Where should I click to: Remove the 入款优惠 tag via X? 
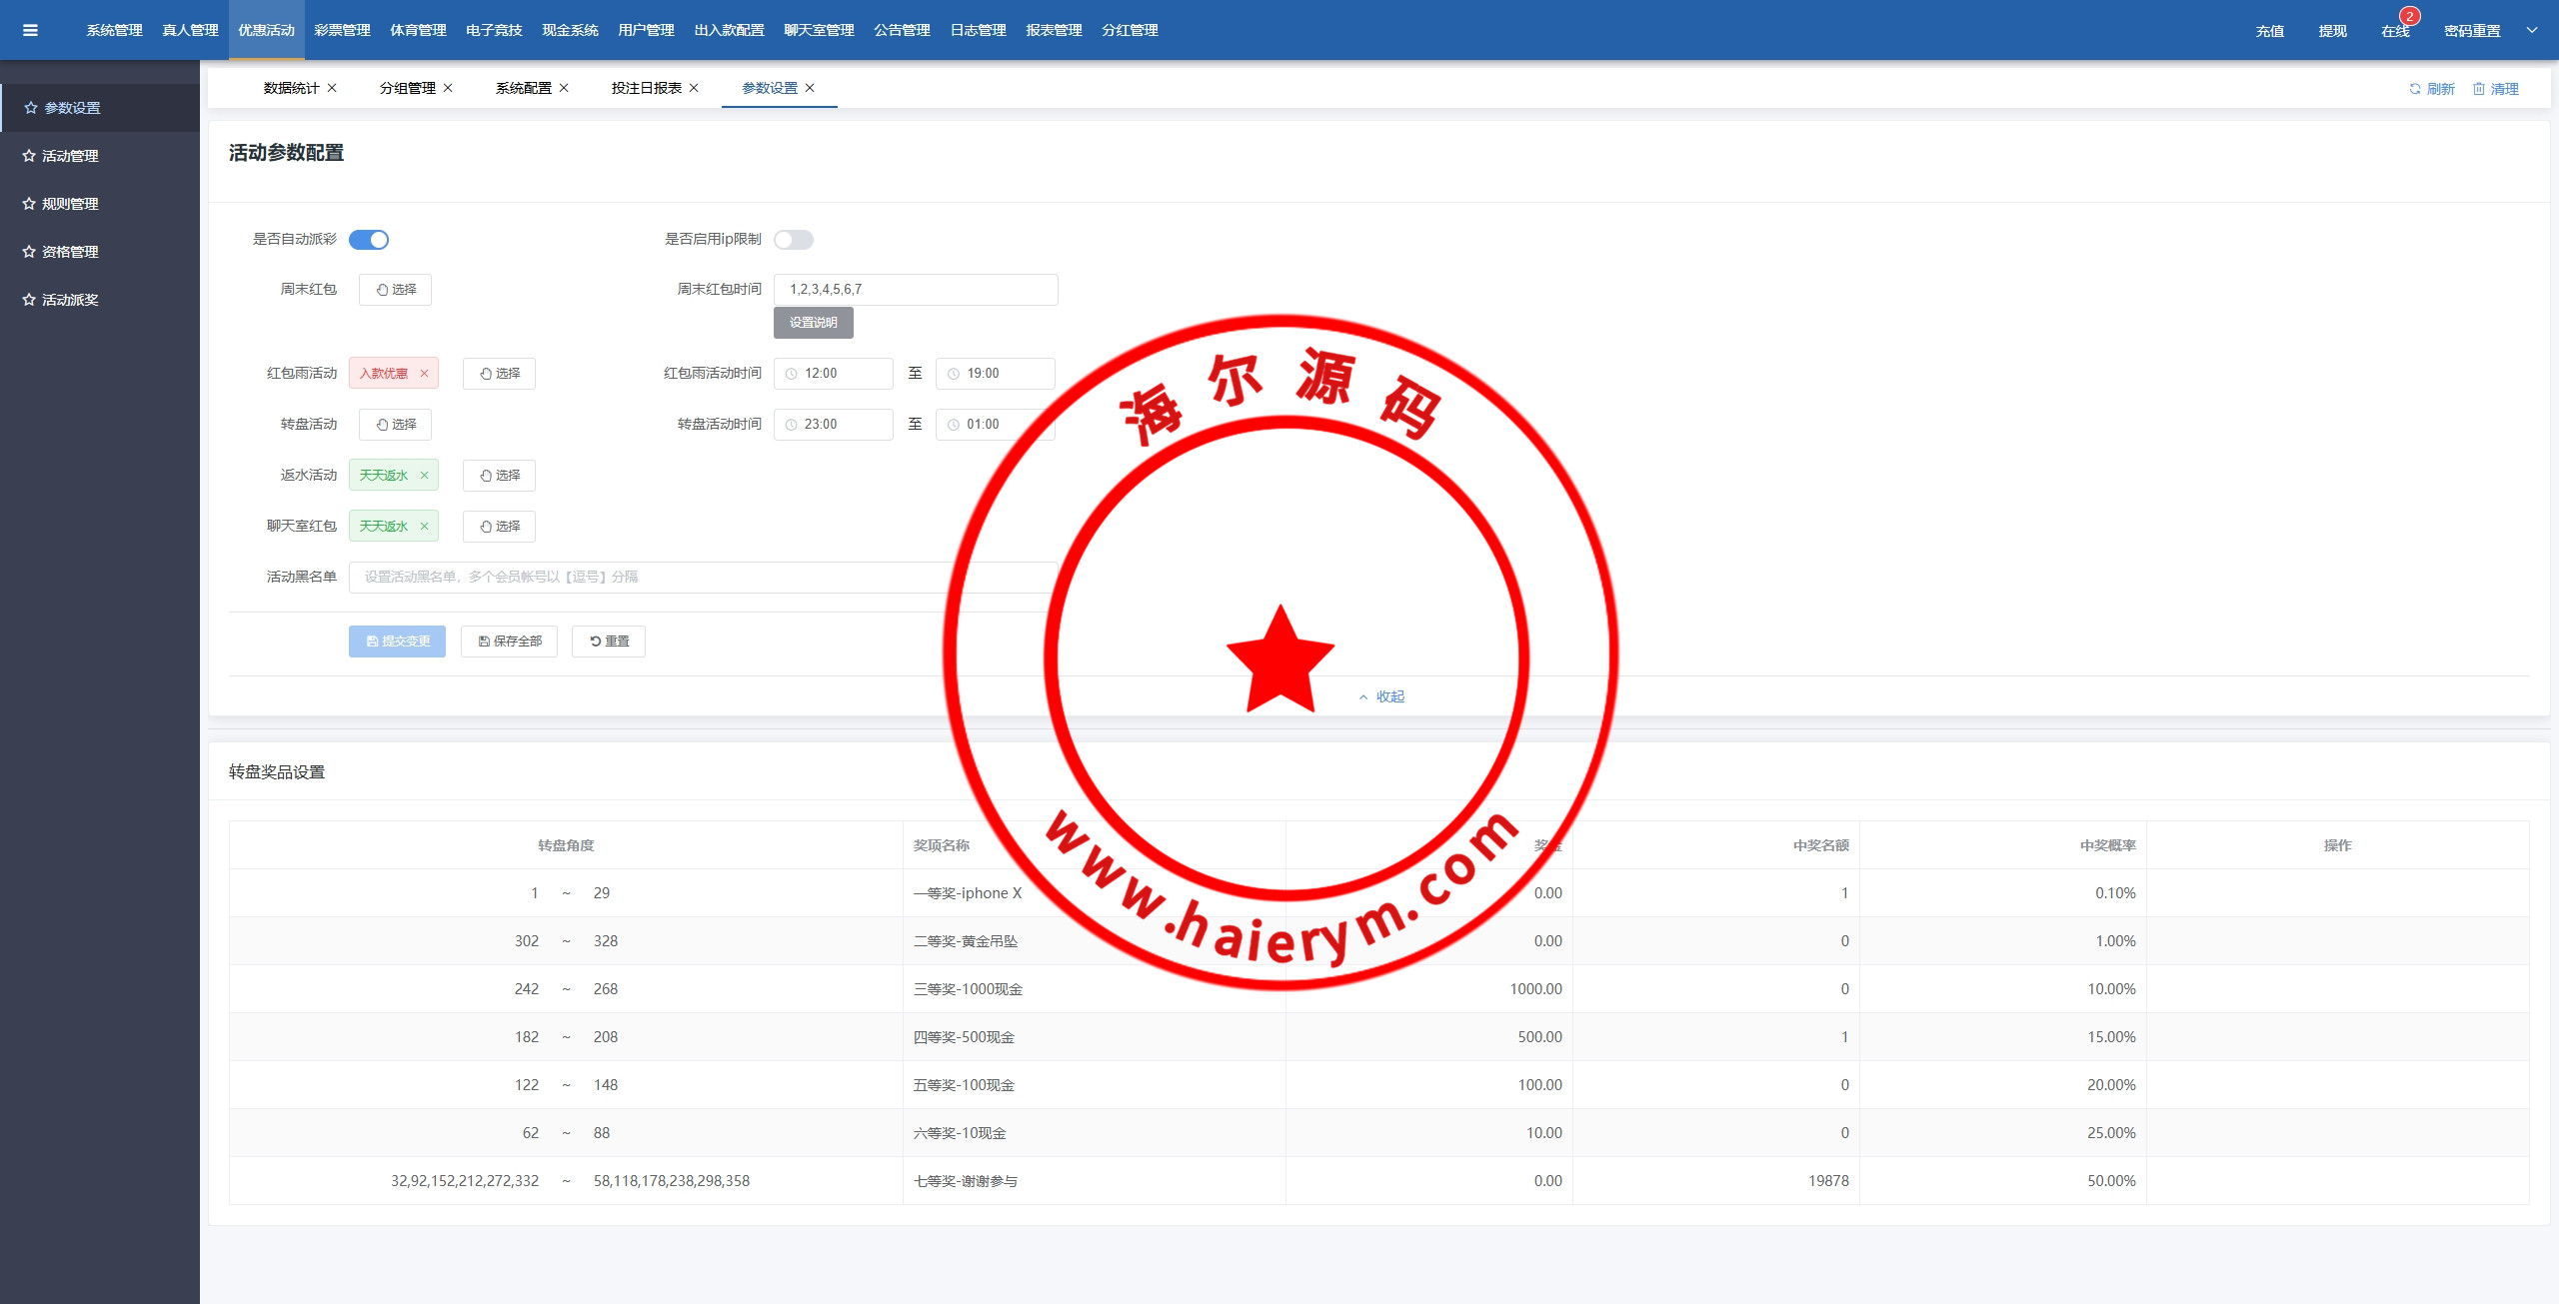point(424,374)
